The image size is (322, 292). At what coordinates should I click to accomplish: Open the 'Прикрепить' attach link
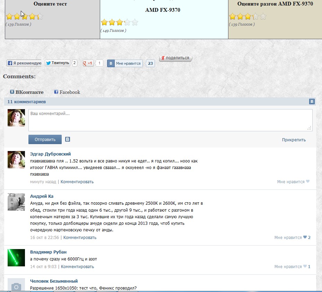pyautogui.click(x=294, y=140)
